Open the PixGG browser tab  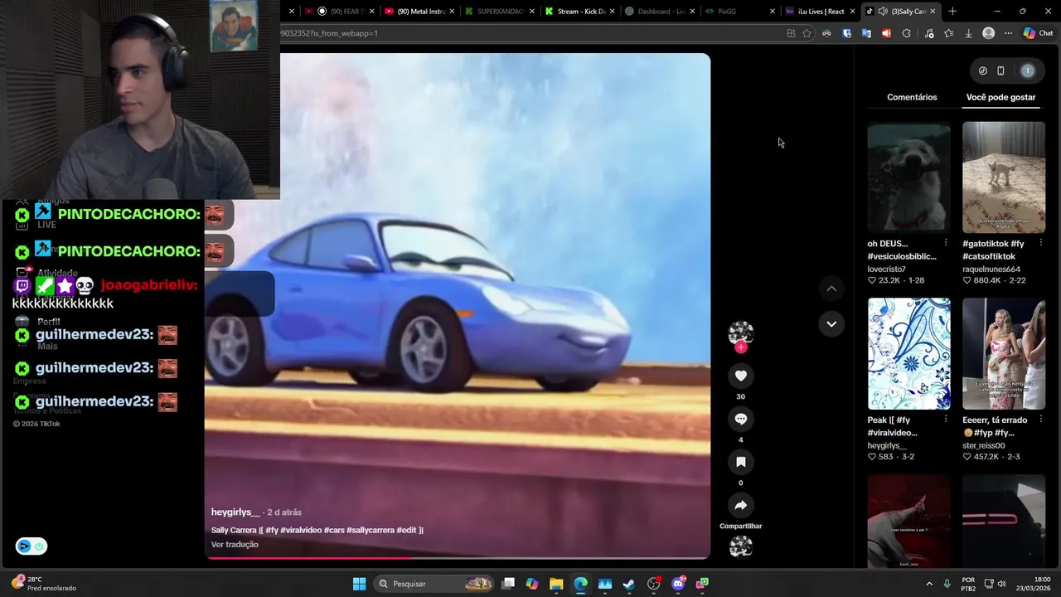pyautogui.click(x=739, y=12)
